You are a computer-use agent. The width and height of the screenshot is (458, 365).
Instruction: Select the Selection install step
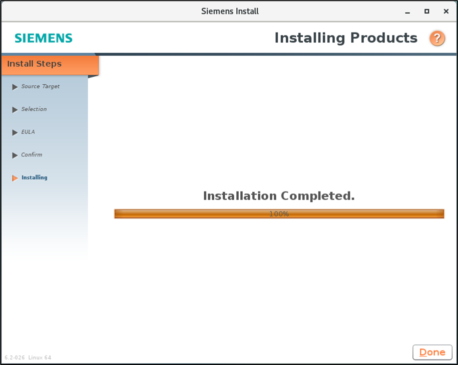(34, 109)
